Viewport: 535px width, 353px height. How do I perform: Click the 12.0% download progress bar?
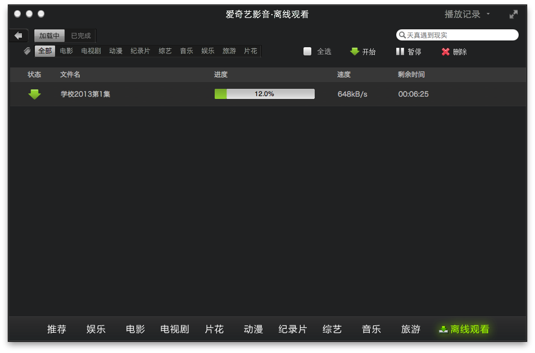pyautogui.click(x=265, y=94)
